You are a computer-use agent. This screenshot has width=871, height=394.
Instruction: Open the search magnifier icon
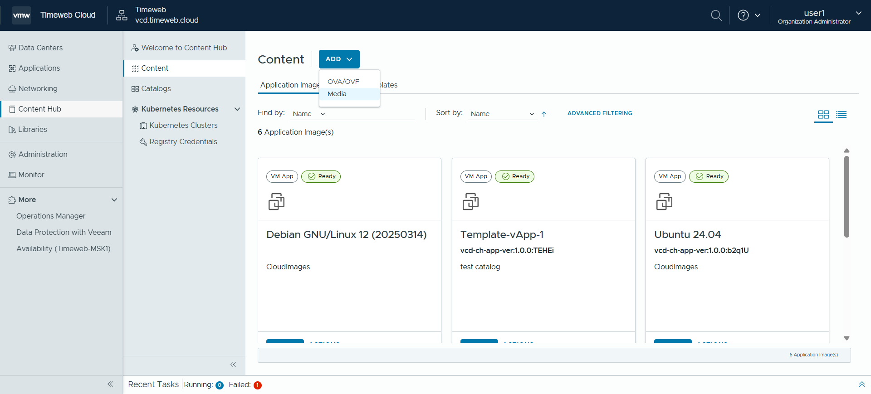click(716, 15)
